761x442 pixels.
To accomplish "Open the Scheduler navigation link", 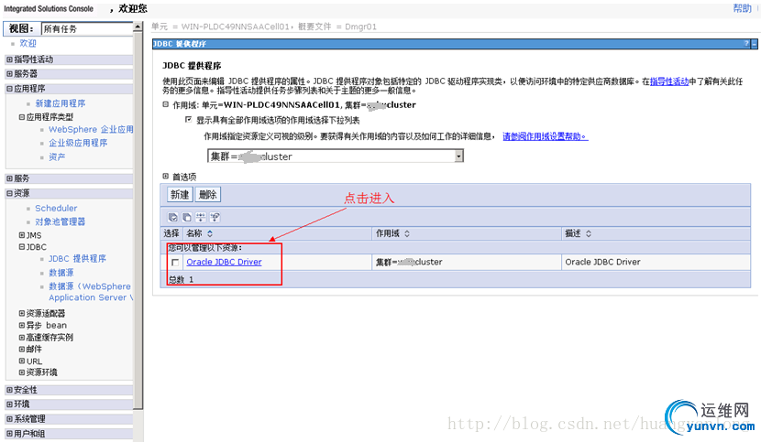I will pyautogui.click(x=56, y=208).
